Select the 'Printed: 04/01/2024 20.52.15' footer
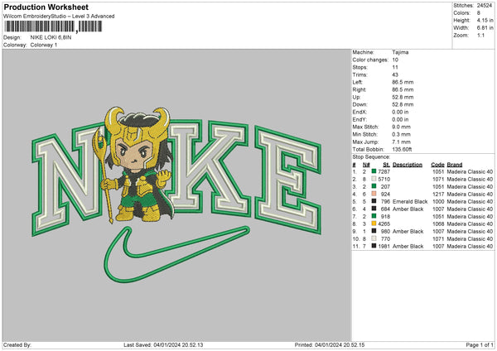This screenshot has height=351, width=497. pos(330,344)
